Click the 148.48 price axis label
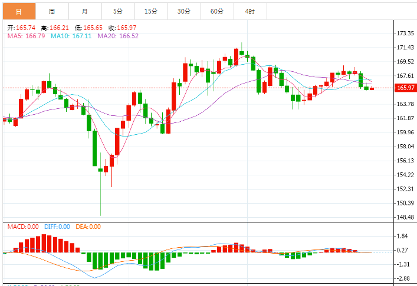The height and width of the screenshot is (286, 417). click(405, 217)
